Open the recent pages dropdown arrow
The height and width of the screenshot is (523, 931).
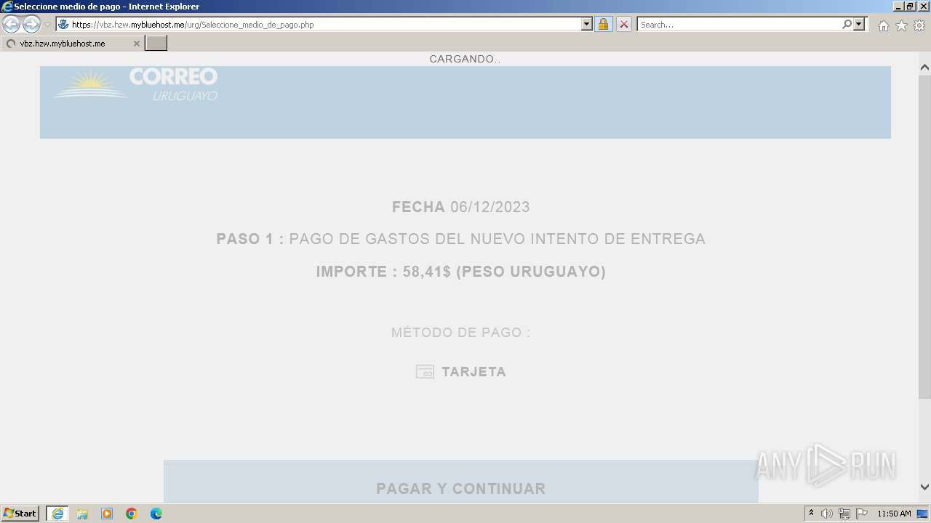coord(47,25)
